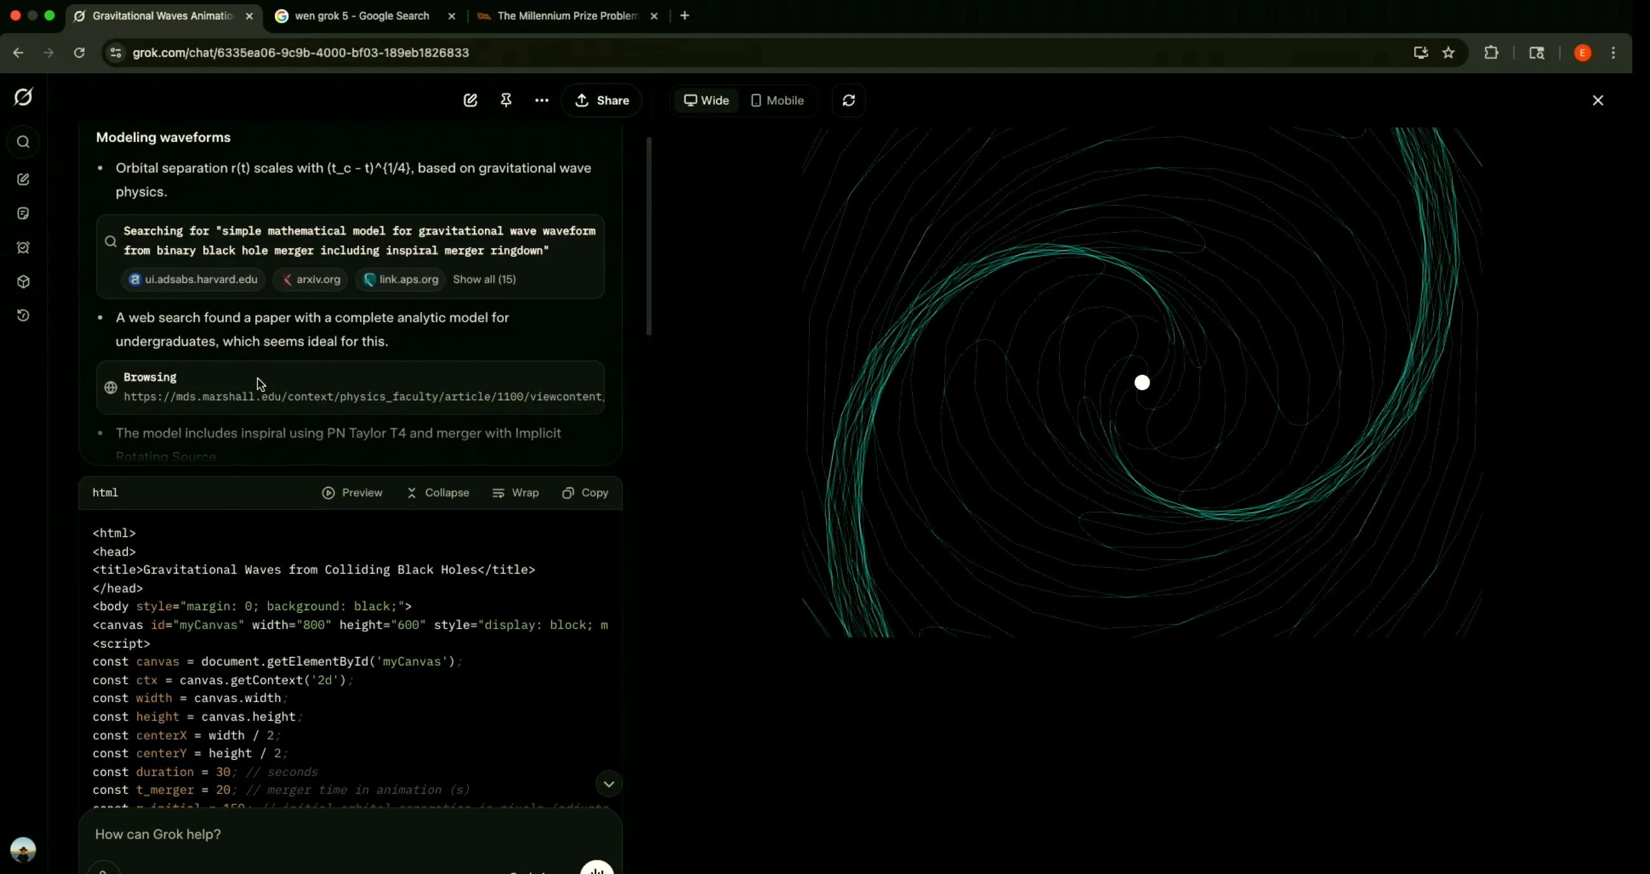Switch preview to Mobile view
The width and height of the screenshot is (1650, 874).
click(x=777, y=100)
